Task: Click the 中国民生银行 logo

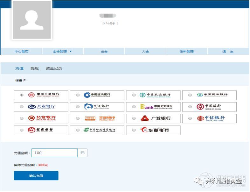Action: 212,95
